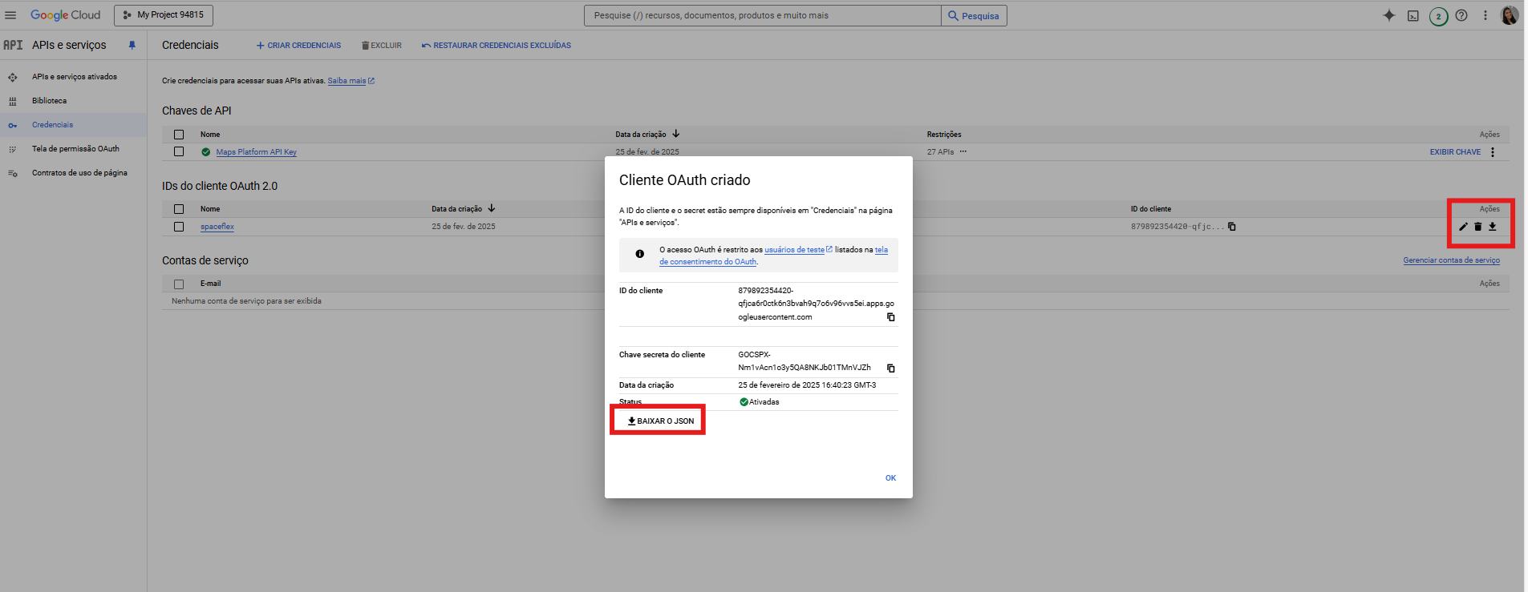Download spaceflex OAuth client via row icon
1528x592 pixels.
pos(1493,227)
